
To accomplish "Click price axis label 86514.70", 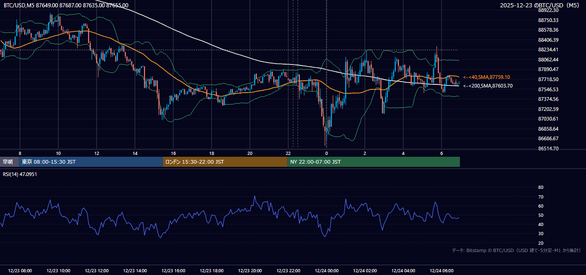I will [548, 148].
